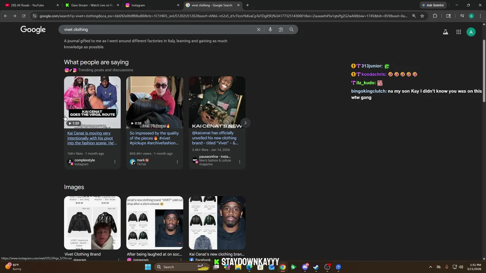Go to Google home via logo
This screenshot has height=273, width=486.
point(33,30)
